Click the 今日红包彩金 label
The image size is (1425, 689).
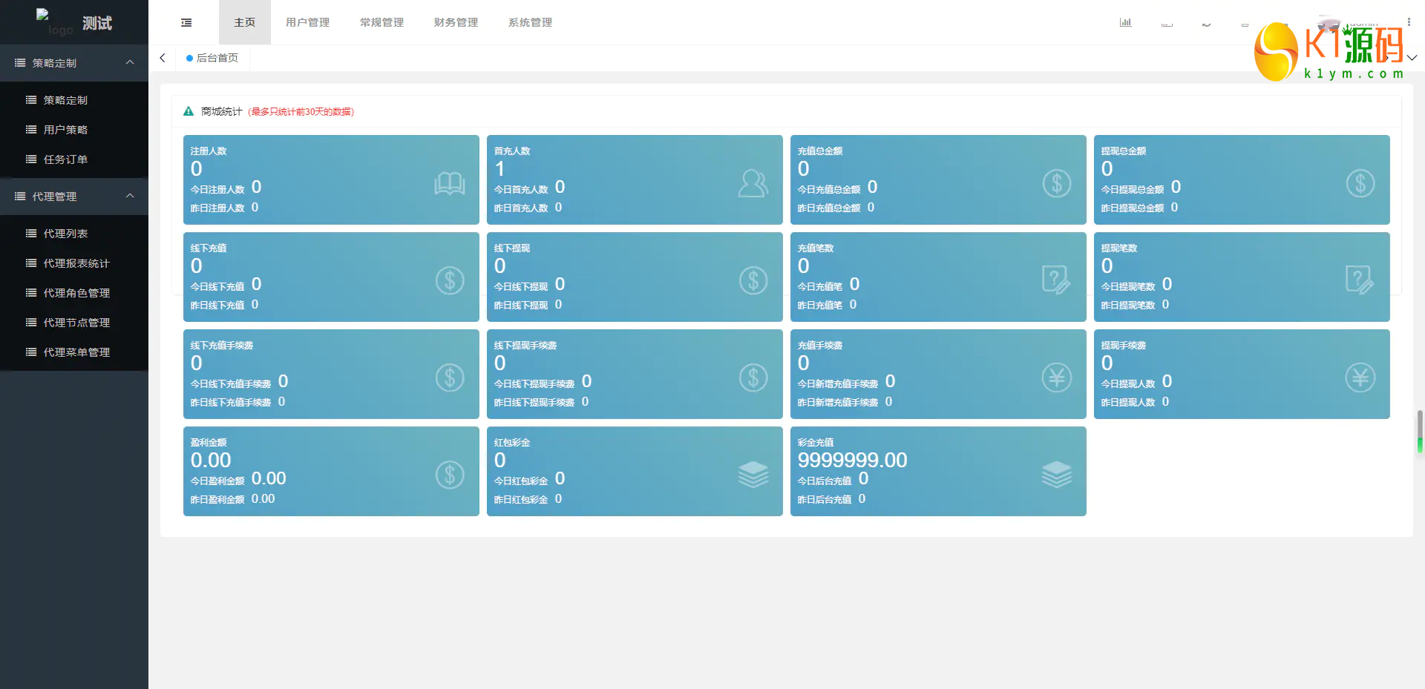[521, 481]
